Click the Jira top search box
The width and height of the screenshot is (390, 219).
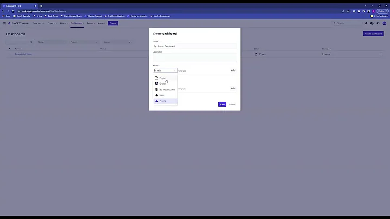(347, 23)
